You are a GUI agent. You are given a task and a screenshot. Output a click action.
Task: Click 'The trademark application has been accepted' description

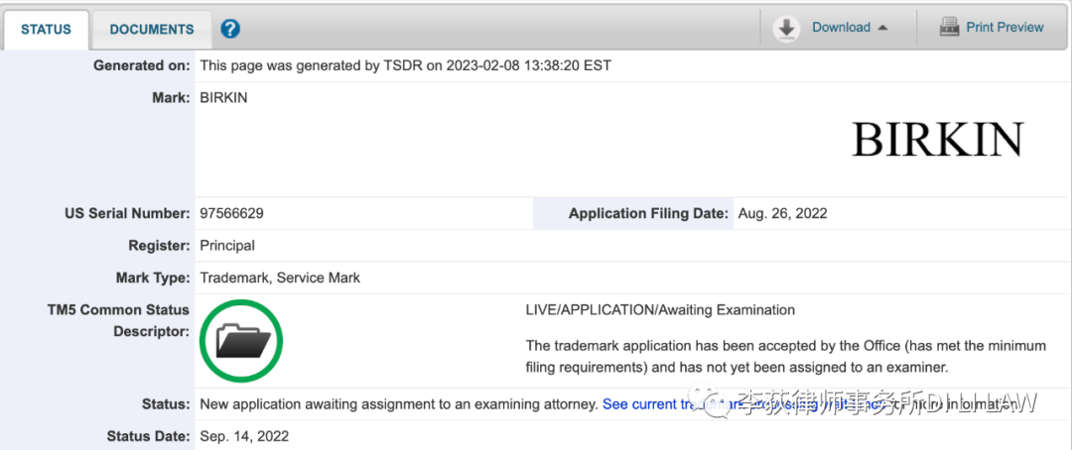pos(785,357)
